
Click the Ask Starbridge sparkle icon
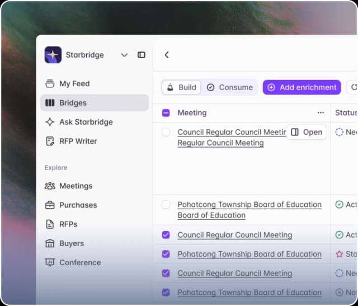tap(50, 122)
